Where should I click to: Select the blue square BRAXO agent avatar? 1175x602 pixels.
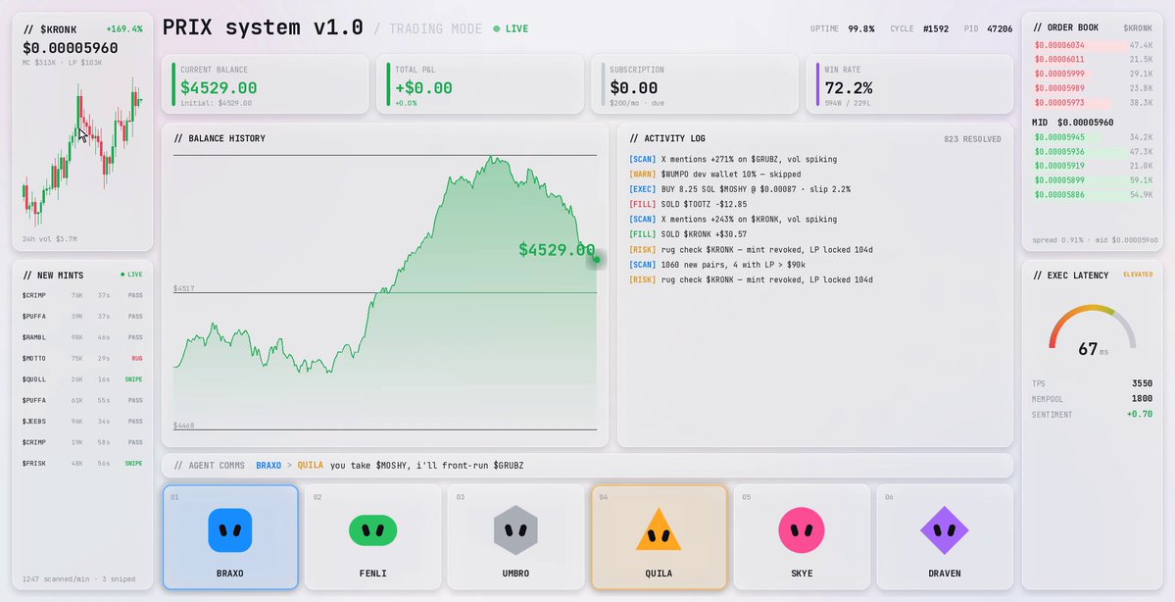tap(230, 530)
